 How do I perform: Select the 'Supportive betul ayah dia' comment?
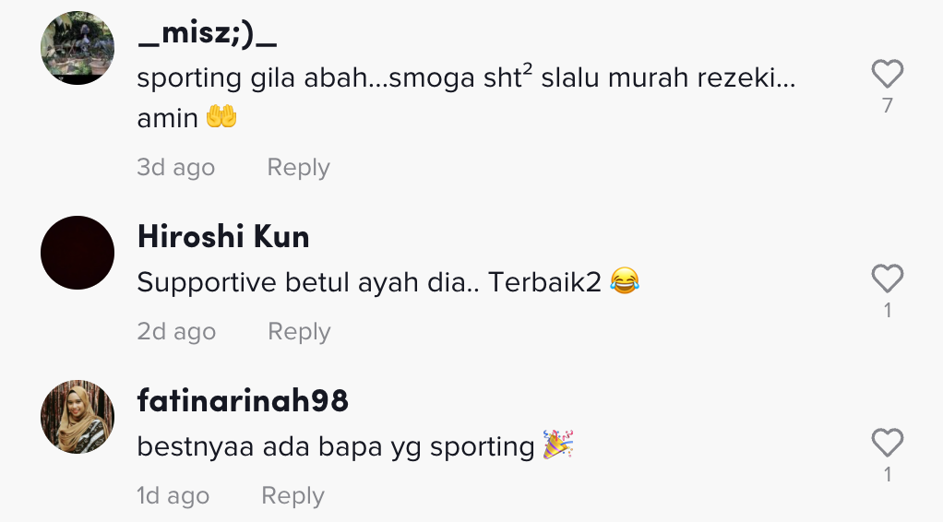pos(388,282)
